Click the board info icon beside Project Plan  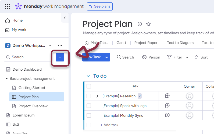click(140, 24)
